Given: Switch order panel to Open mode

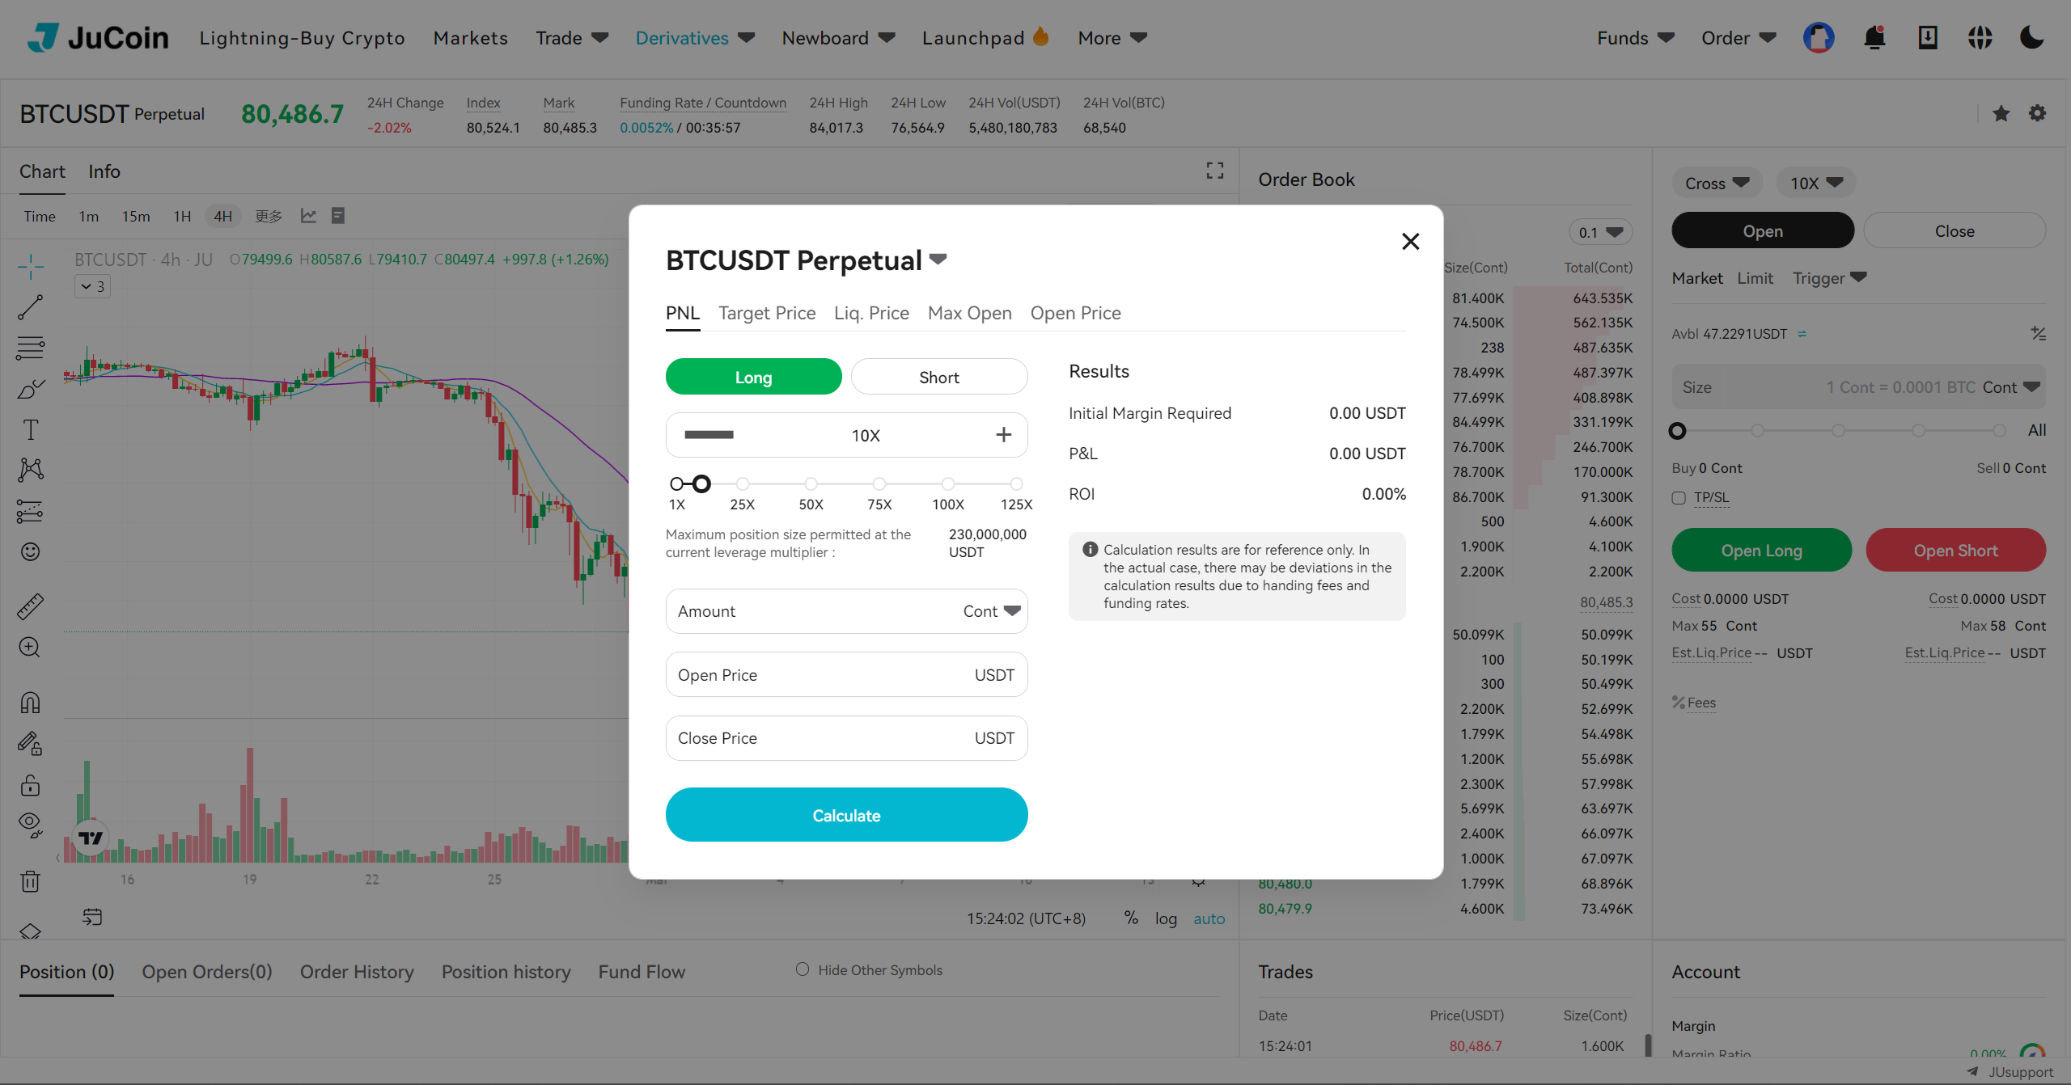Looking at the screenshot, I should [x=1762, y=231].
